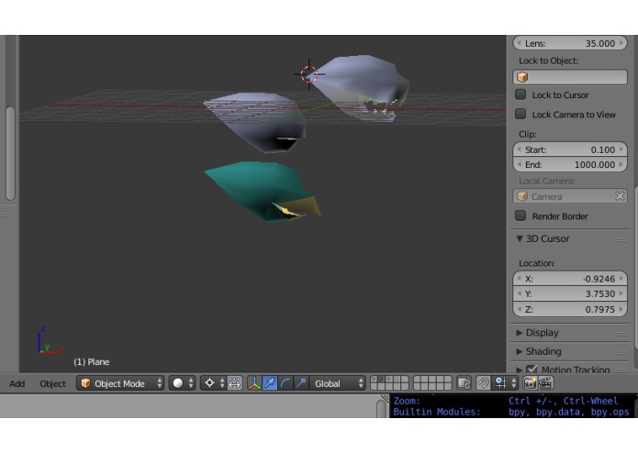The width and height of the screenshot is (638, 453).
Task: Enable Render Border checkbox
Action: tap(520, 215)
